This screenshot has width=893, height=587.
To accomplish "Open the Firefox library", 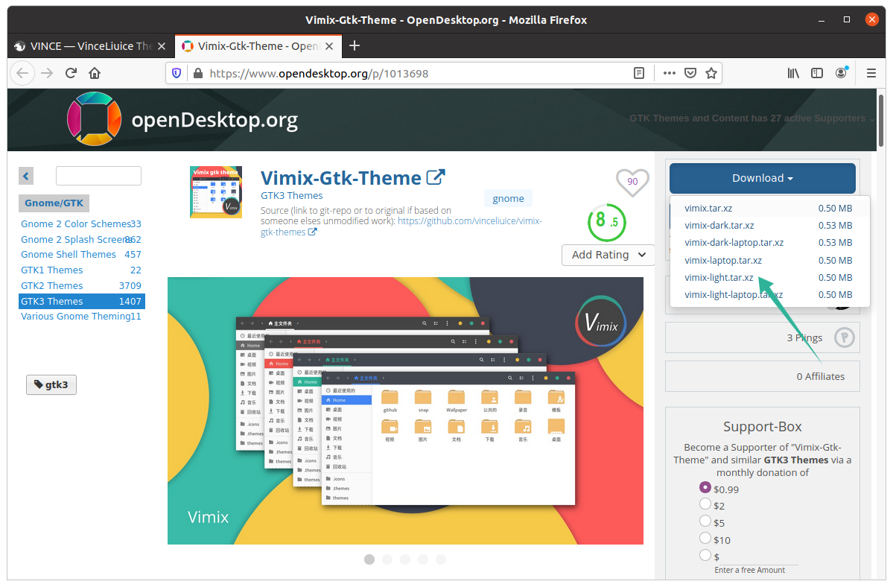I will pyautogui.click(x=792, y=74).
